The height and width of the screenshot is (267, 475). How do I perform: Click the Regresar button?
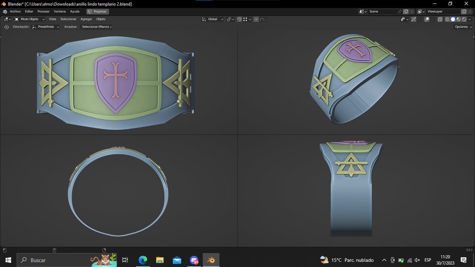97,11
